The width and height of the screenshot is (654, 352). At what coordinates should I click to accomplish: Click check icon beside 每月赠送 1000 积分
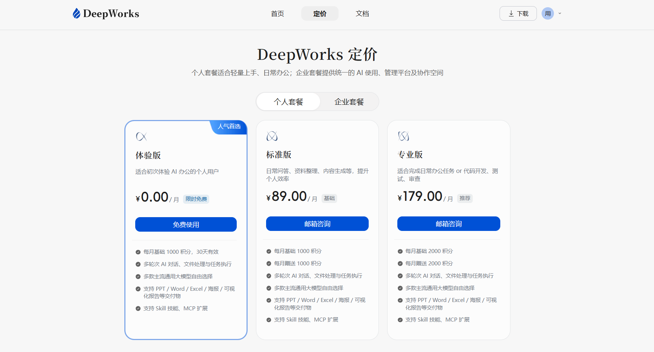pyautogui.click(x=269, y=264)
